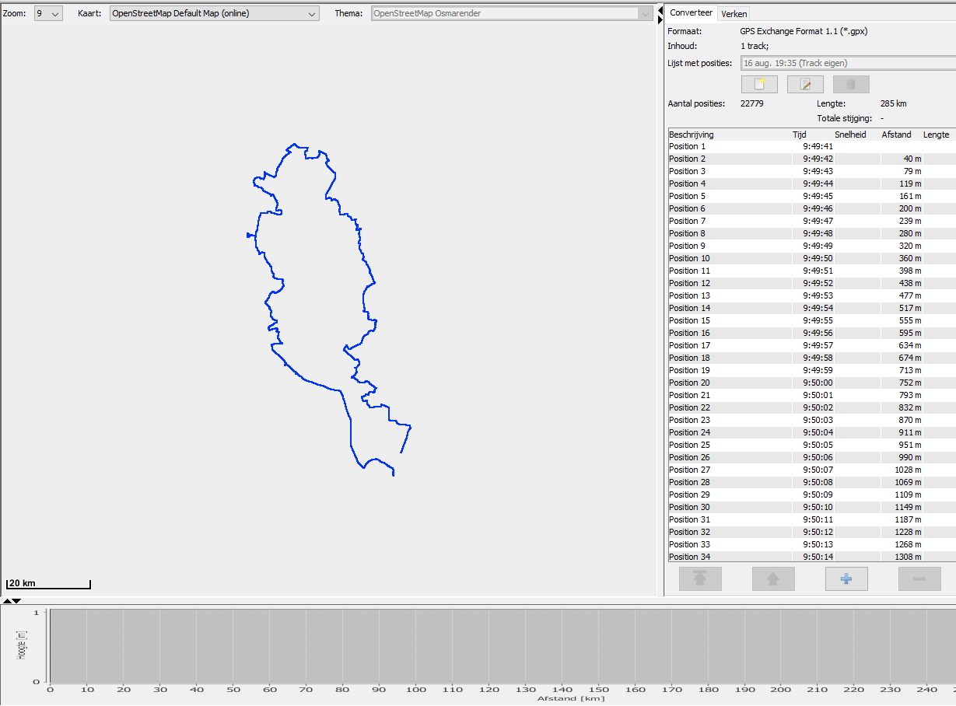956x706 pixels.
Task: Click the minus remove position button
Action: pos(919,578)
